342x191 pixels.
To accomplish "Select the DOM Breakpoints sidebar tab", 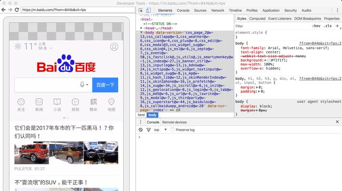I will click(308, 19).
